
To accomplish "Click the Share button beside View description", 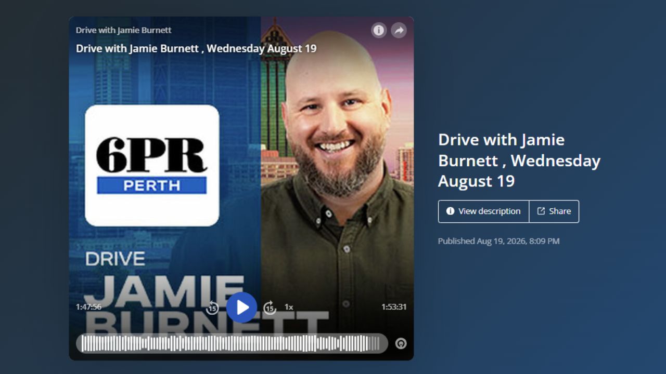I will [554, 211].
